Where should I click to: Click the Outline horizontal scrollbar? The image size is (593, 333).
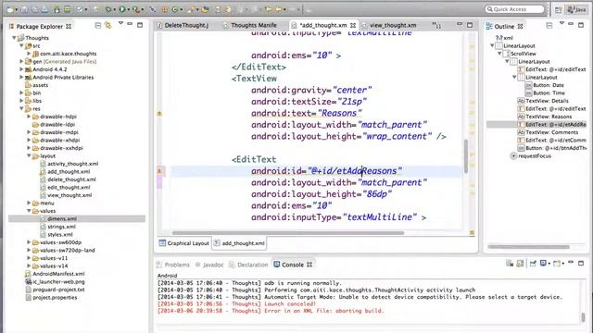529,247
